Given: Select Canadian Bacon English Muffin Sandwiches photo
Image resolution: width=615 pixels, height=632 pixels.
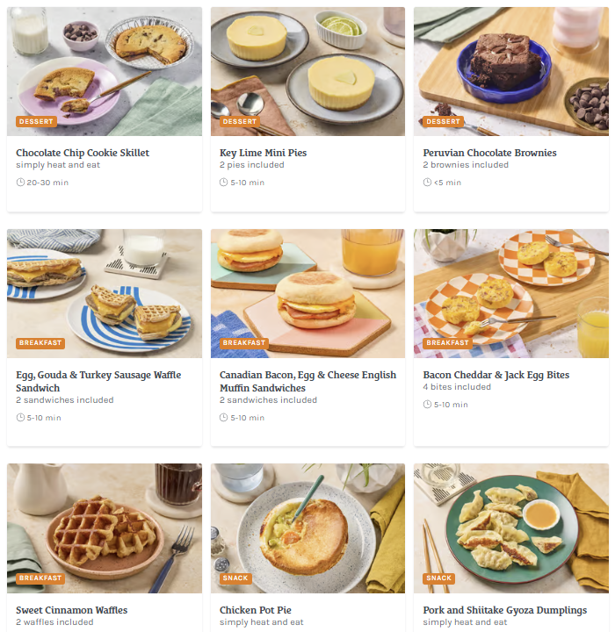Looking at the screenshot, I should (x=307, y=293).
